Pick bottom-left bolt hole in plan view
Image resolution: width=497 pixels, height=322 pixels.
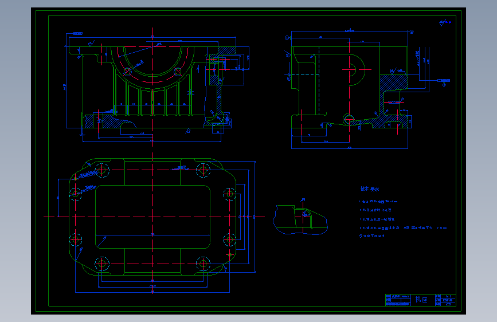click(x=101, y=264)
